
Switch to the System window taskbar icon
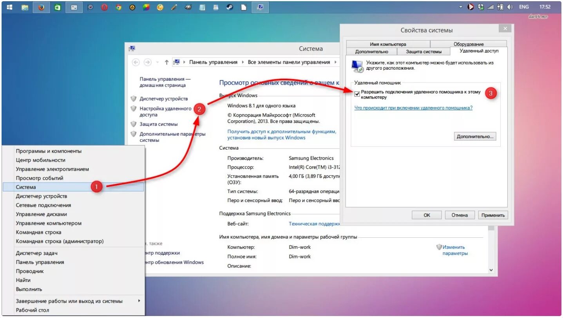pos(260,7)
